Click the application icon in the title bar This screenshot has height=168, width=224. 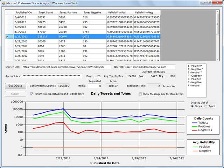coord(4,3)
